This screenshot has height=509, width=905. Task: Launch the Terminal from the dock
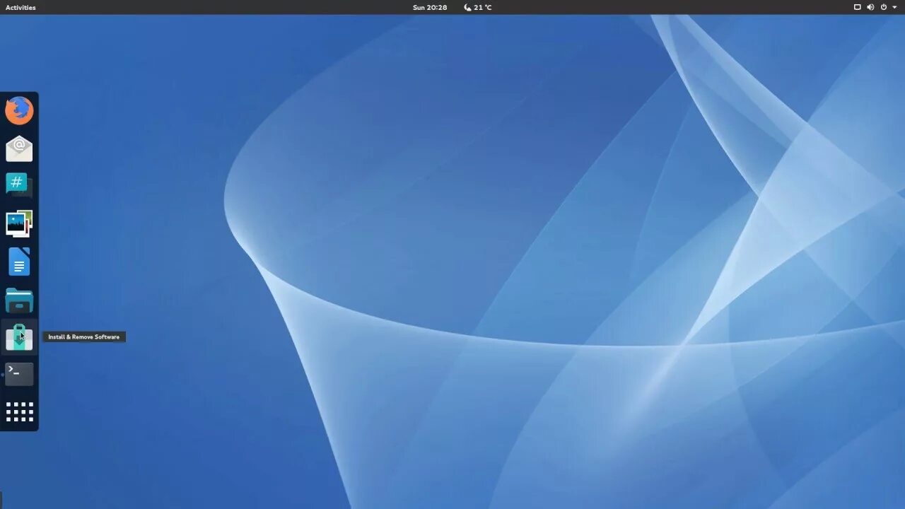click(x=19, y=374)
